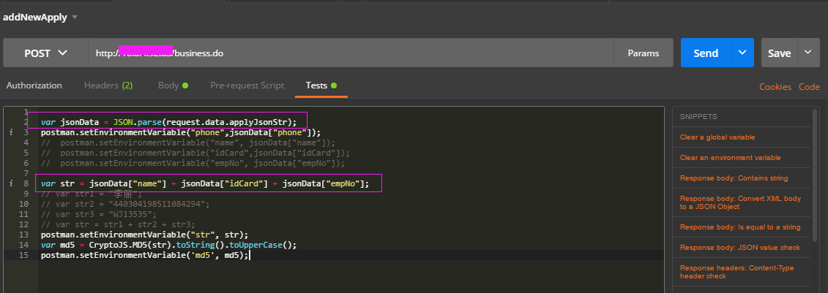This screenshot has width=828, height=293.
Task: Insert snippet Convert XML body to JSON Object
Action: [740, 203]
